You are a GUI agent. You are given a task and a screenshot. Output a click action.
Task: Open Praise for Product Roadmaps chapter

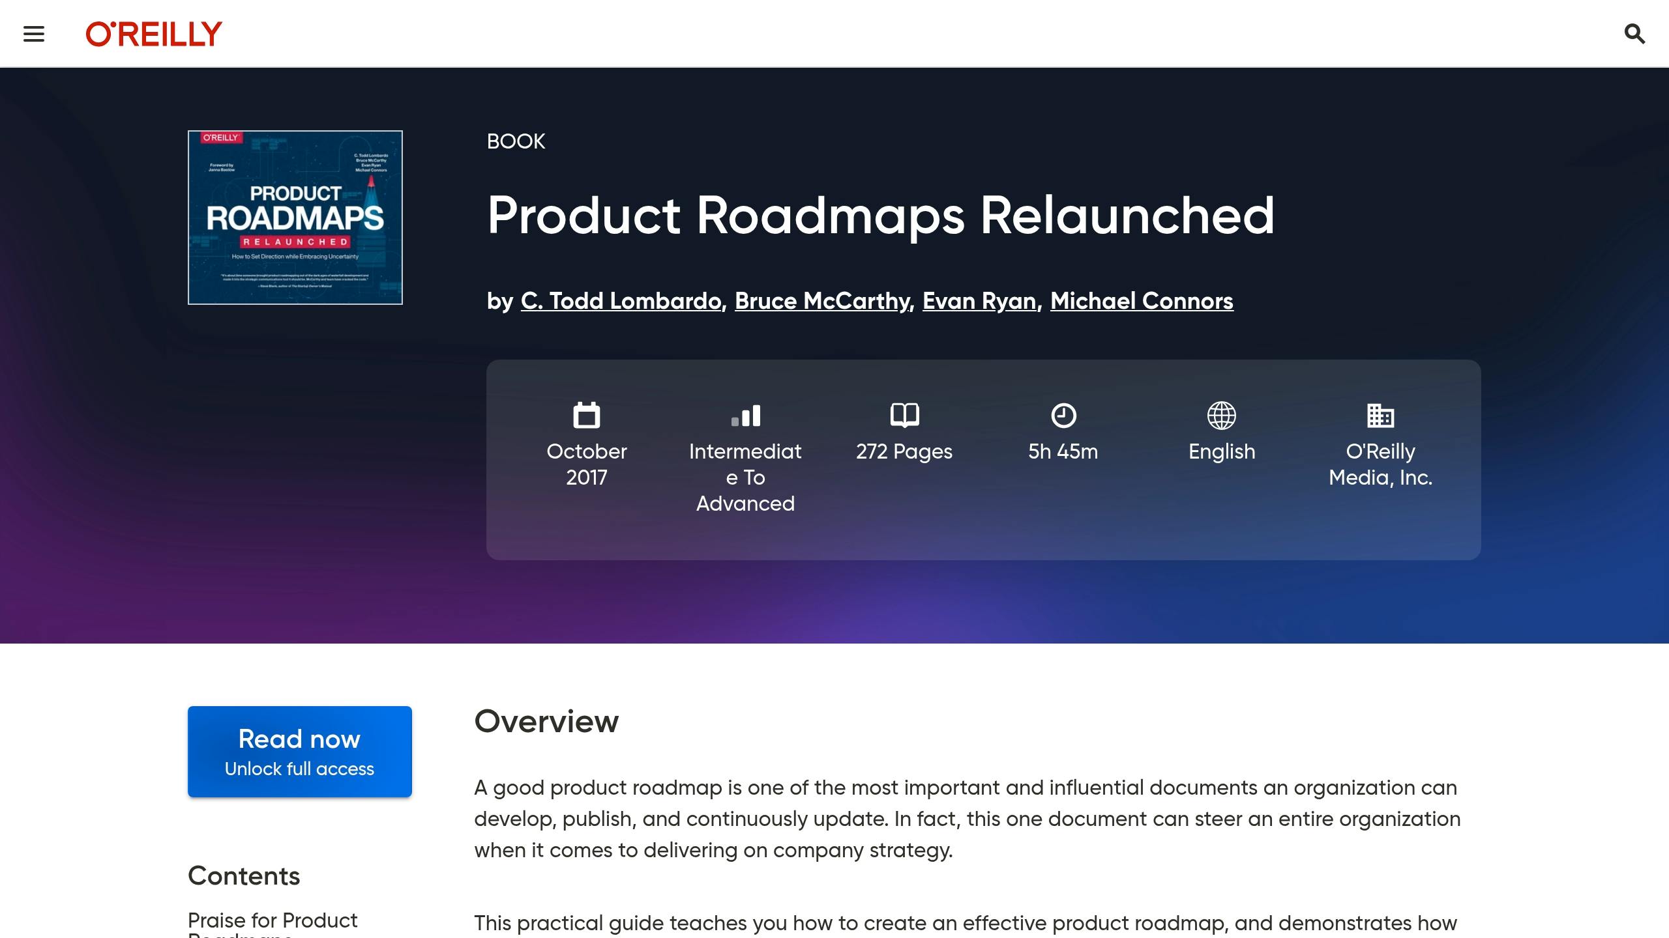pos(273,924)
